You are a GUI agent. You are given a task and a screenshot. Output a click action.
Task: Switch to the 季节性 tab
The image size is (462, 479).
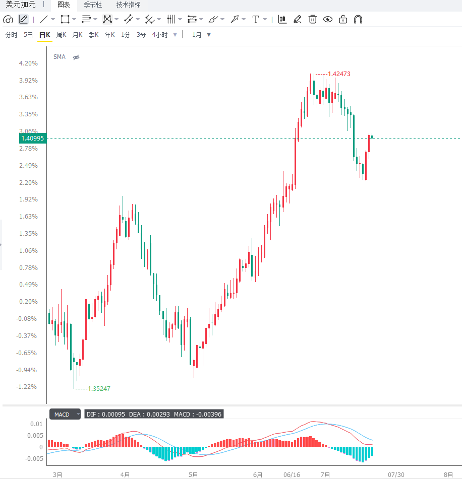[x=93, y=5]
